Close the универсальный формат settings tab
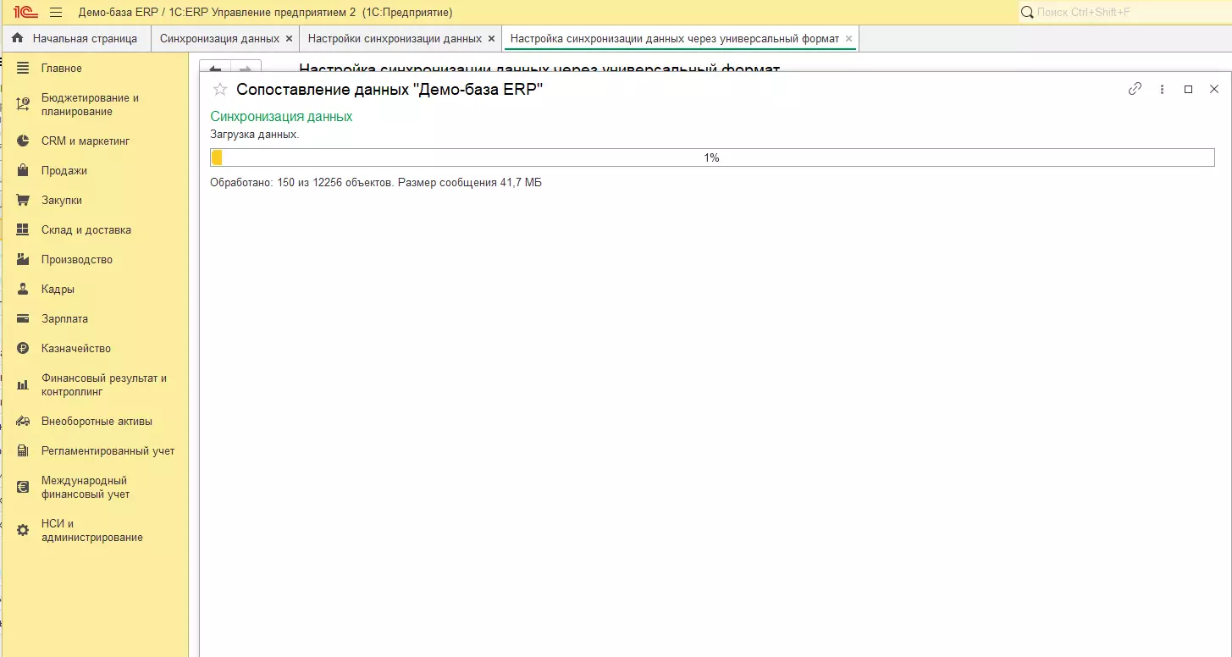 [x=848, y=39]
